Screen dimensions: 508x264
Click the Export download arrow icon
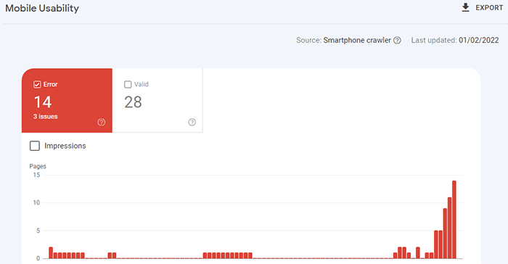[465, 7]
